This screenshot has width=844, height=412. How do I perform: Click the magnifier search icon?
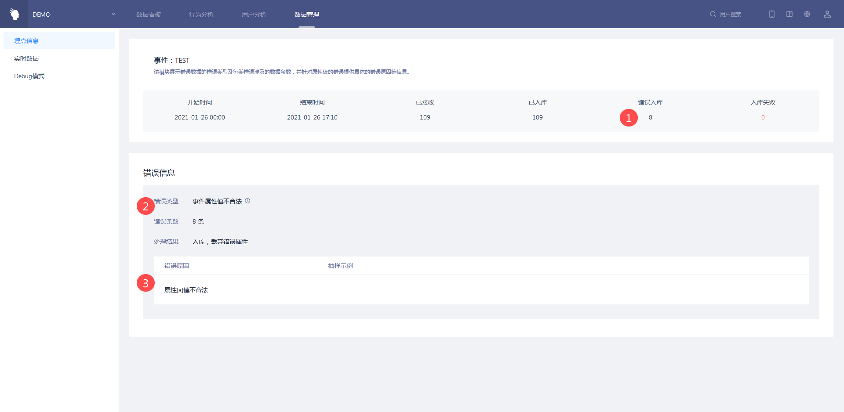(x=713, y=14)
